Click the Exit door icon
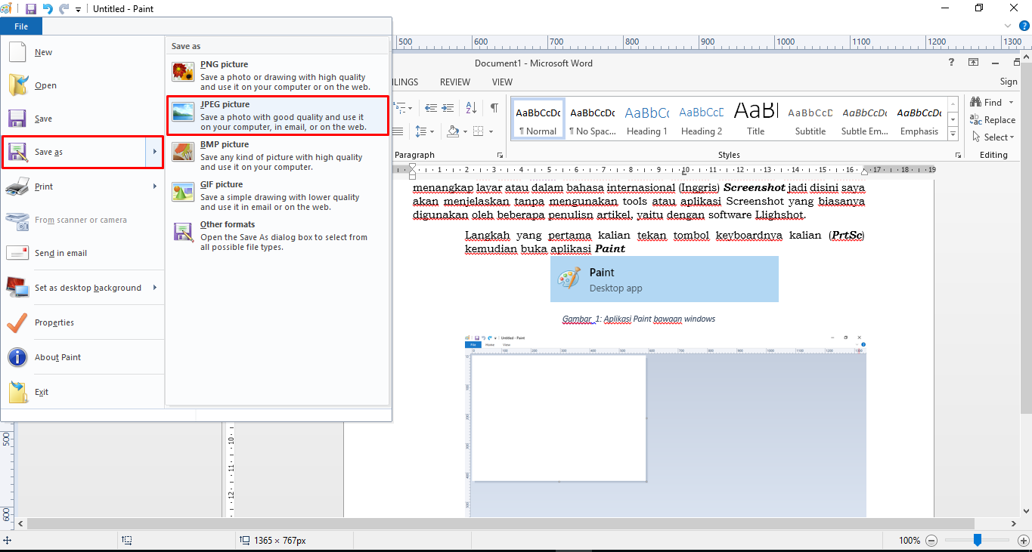1032x552 pixels. (x=17, y=392)
